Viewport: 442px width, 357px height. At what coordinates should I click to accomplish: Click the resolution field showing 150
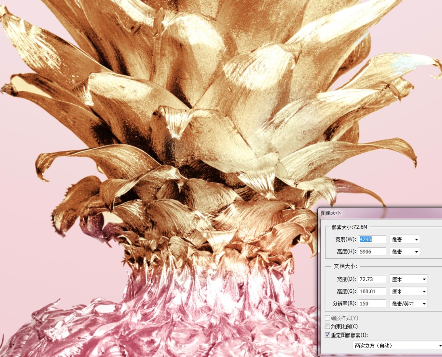372,303
